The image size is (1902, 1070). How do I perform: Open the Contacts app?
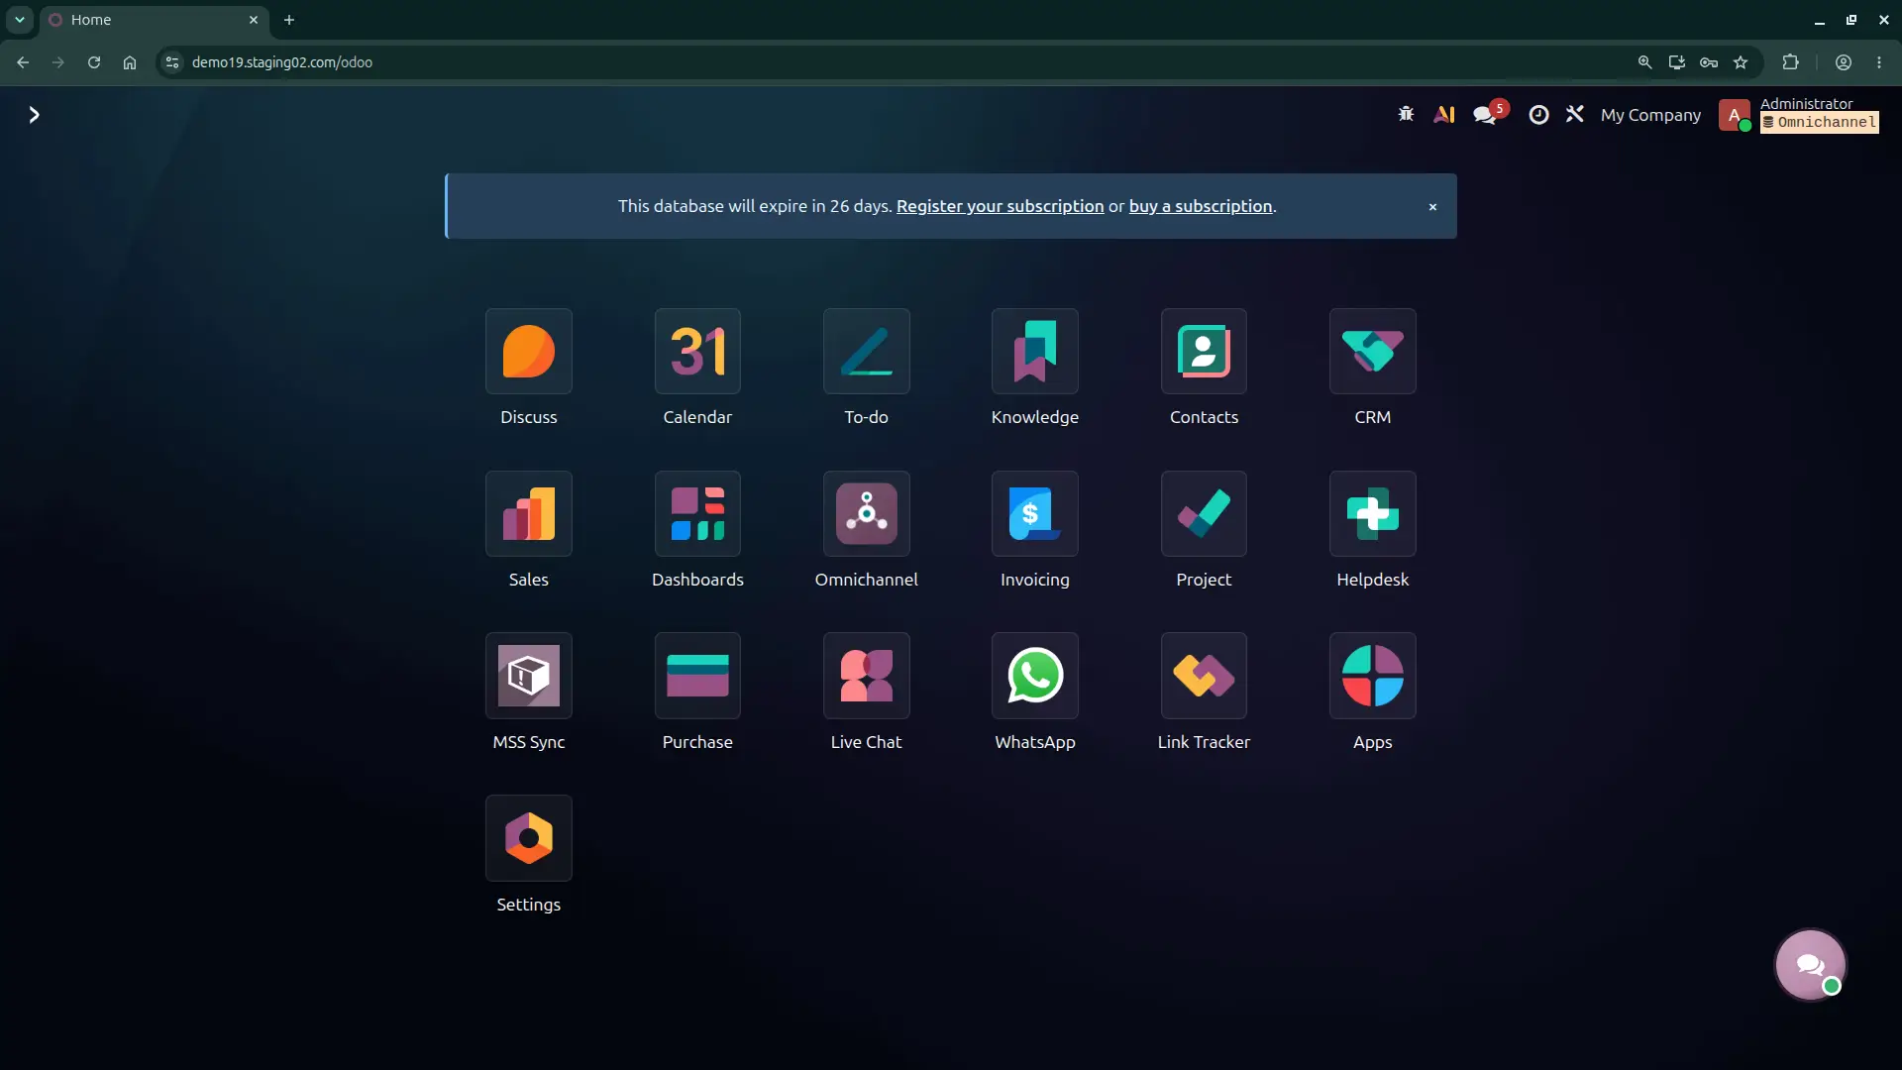pos(1204,352)
